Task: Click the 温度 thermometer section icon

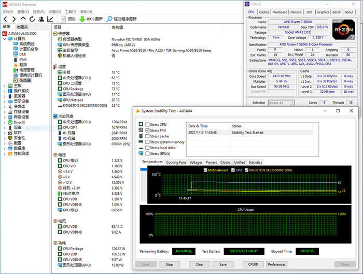Action: tap(55, 67)
